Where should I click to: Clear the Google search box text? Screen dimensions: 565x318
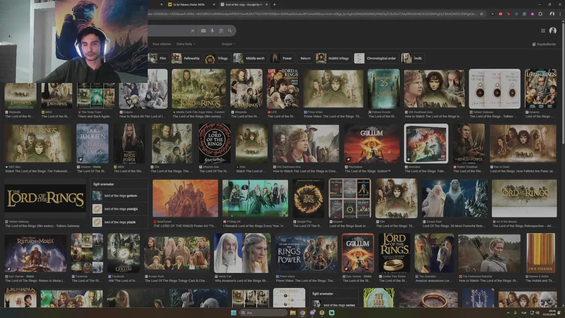coord(192,30)
